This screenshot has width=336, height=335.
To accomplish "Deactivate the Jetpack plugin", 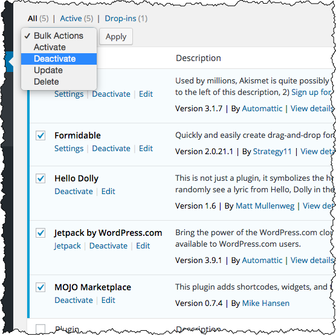I will (108, 246).
